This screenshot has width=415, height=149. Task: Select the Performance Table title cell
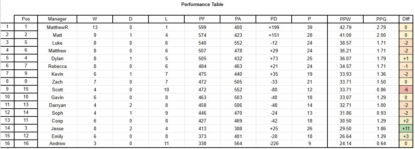click(202, 5)
